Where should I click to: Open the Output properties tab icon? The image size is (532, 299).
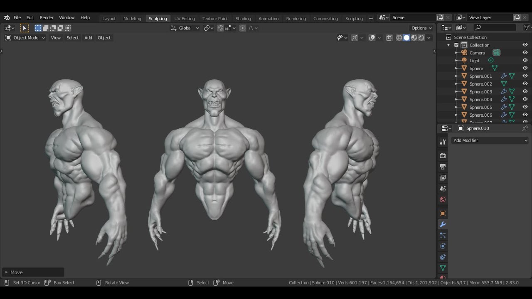click(x=443, y=167)
